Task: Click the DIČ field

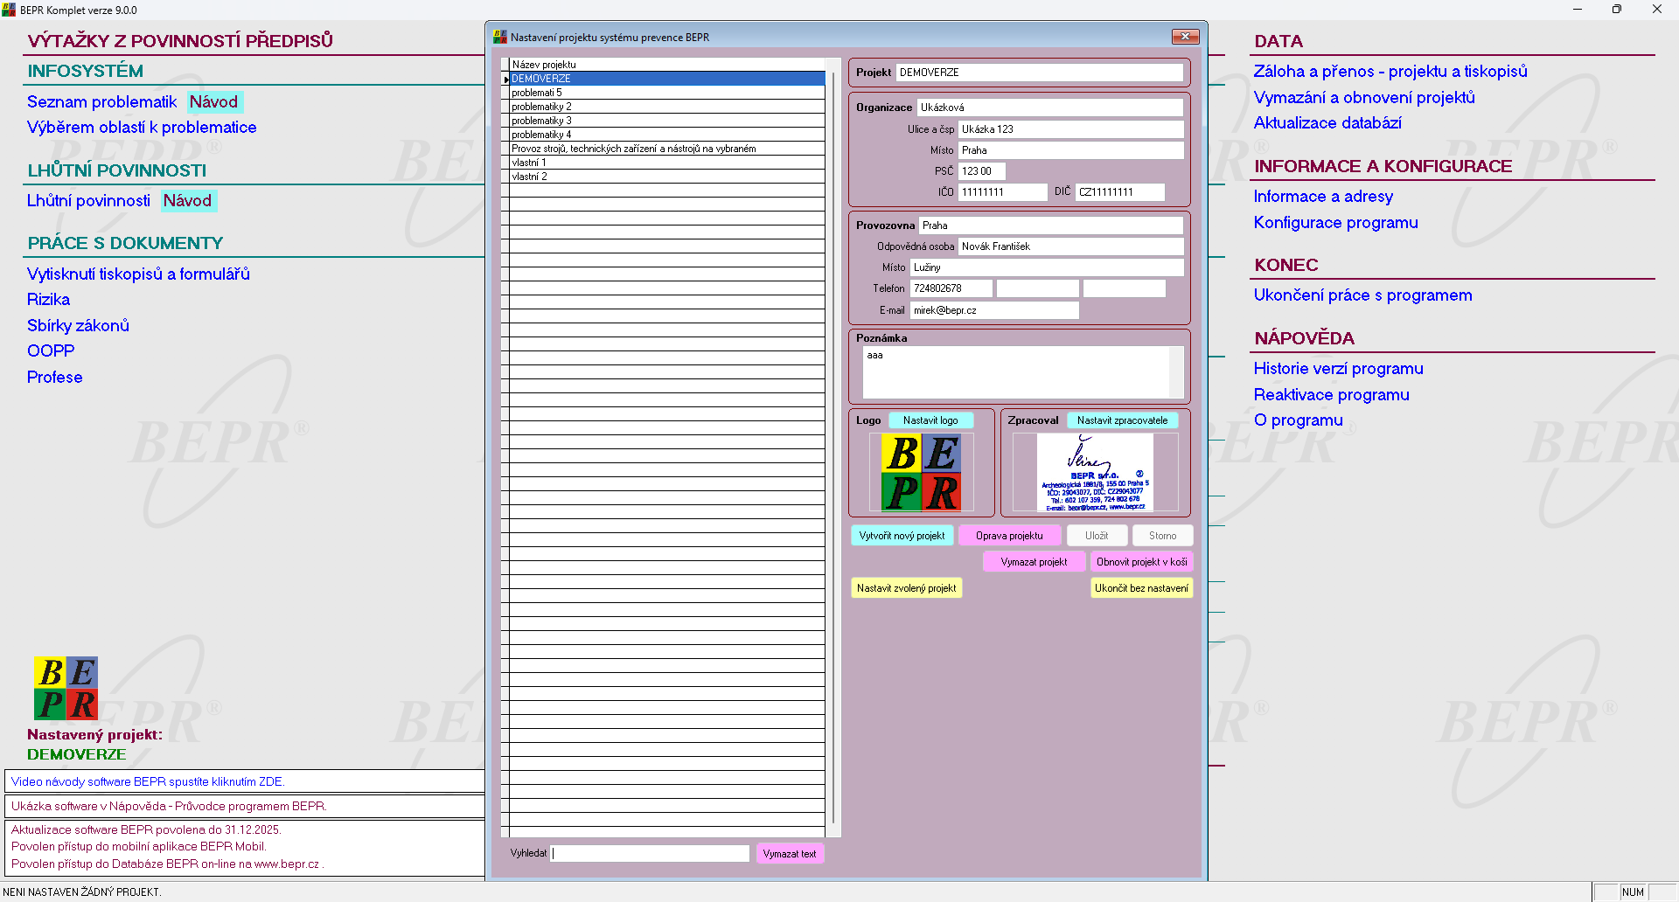Action: coord(1120,192)
